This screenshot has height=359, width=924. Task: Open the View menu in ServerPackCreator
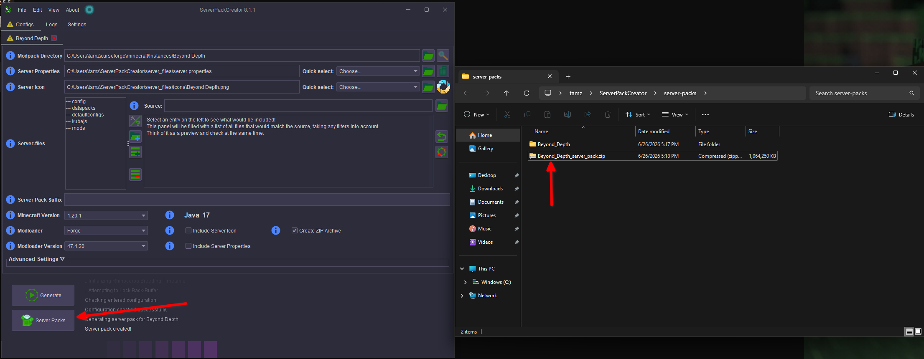click(54, 10)
